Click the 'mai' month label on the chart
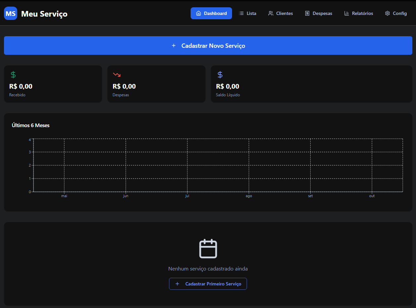Screen dimensions: 416x308 click(x=64, y=196)
